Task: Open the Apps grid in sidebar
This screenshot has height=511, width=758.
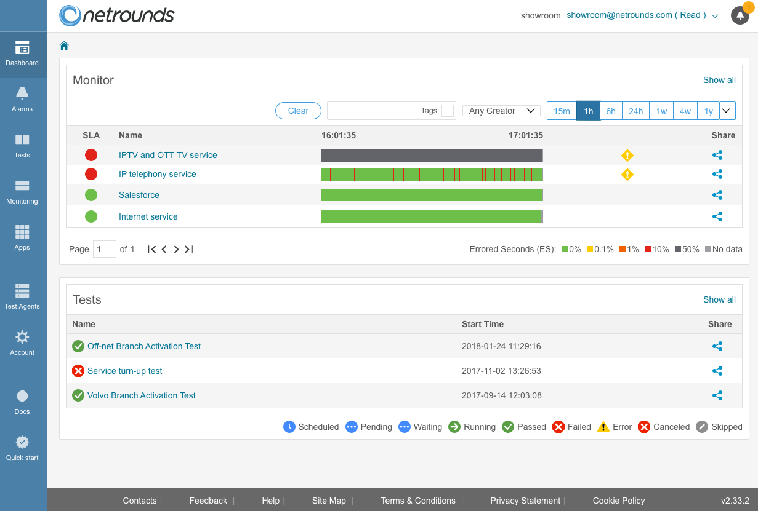Action: 22,238
